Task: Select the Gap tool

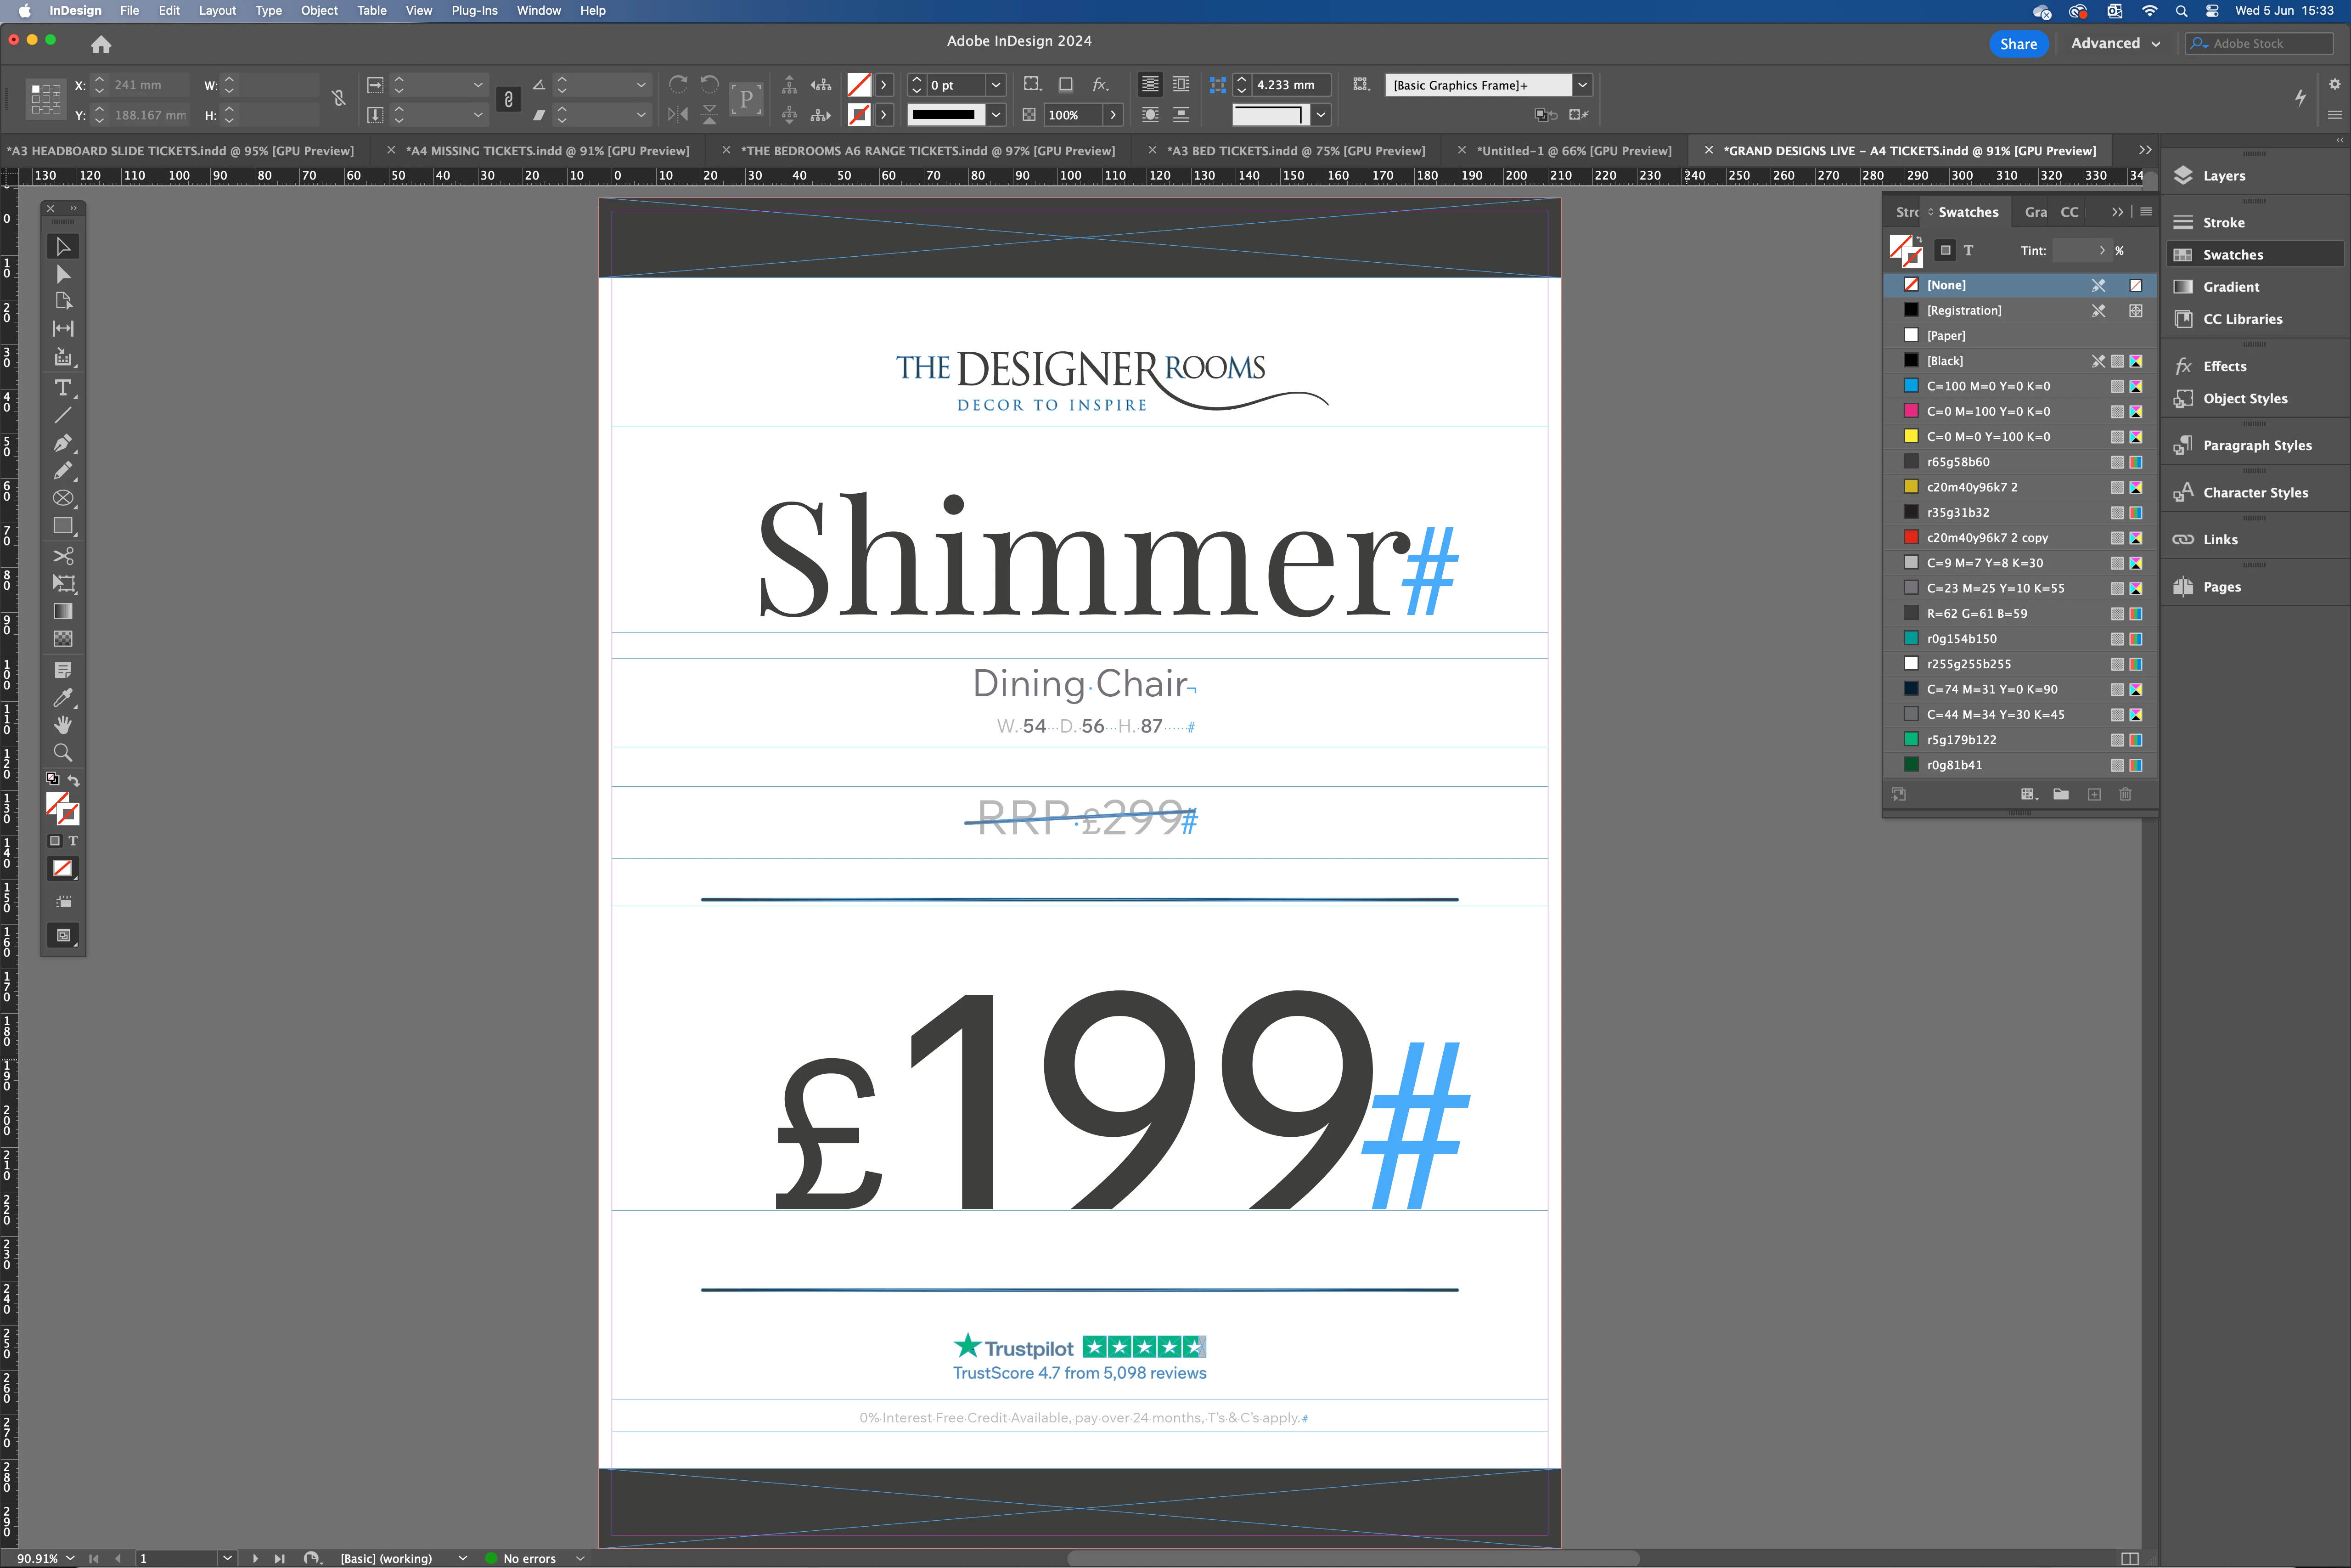Action: pyautogui.click(x=62, y=328)
